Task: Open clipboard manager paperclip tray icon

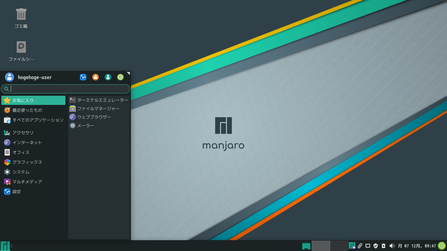Action: (x=360, y=246)
